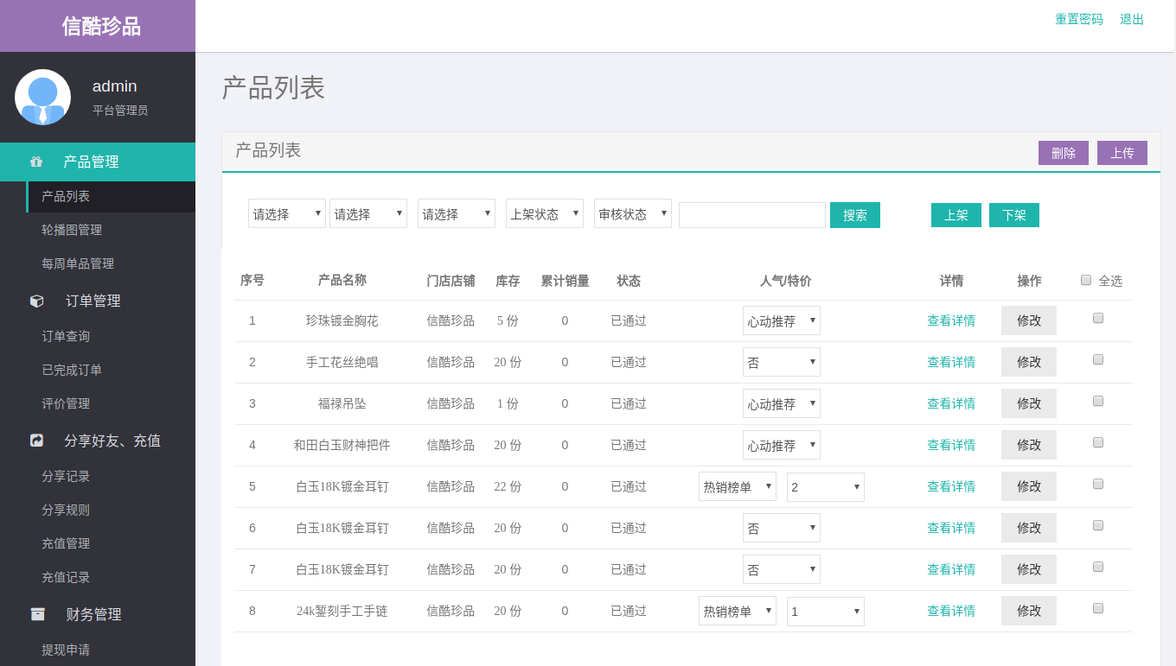Image resolution: width=1176 pixels, height=666 pixels.
Task: Select the checkbox for row 8 24k錾刻手工手链
Action: coord(1098,608)
